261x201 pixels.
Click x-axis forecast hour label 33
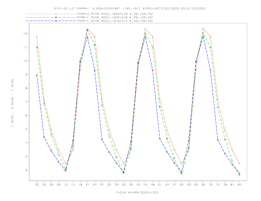point(116,185)
